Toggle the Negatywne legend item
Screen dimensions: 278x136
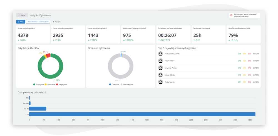pos(62,84)
